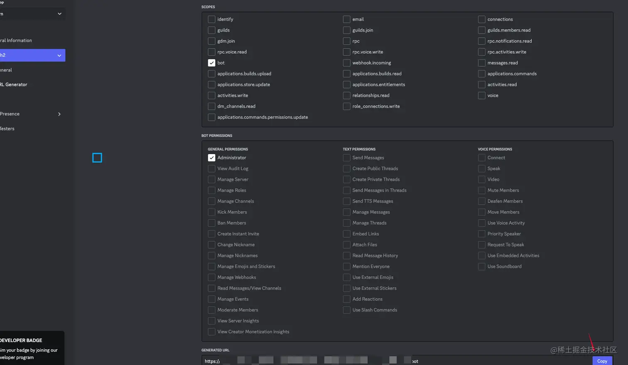This screenshot has height=365, width=628.
Task: Open the General Information sidebar page
Action: pos(16,41)
